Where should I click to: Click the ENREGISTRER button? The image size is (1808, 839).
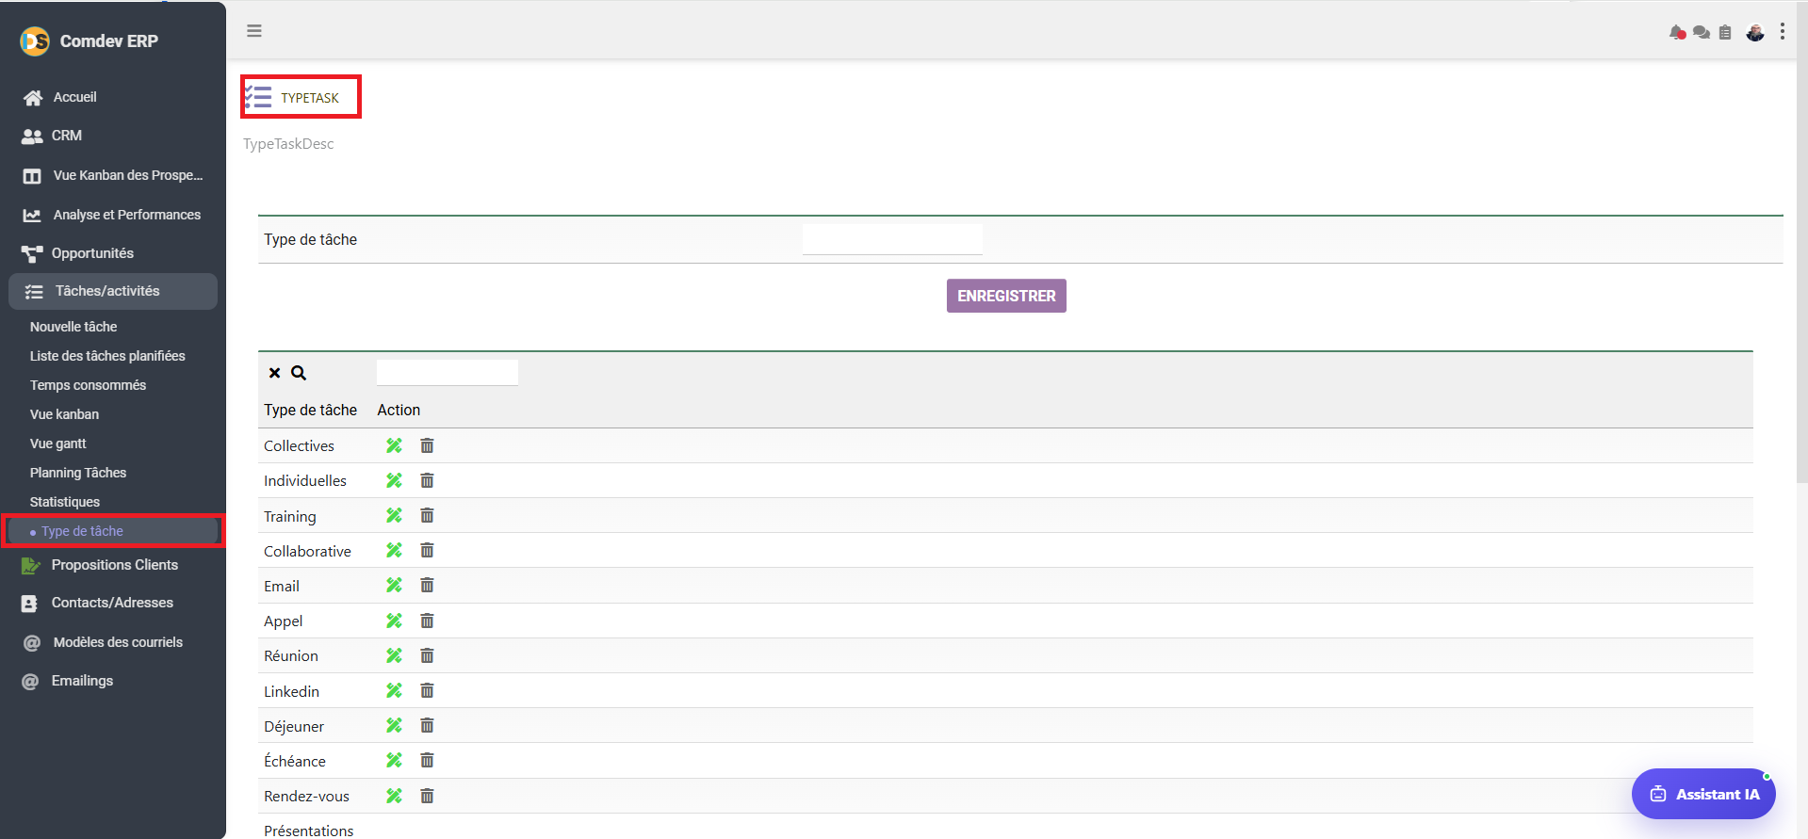[1006, 296]
